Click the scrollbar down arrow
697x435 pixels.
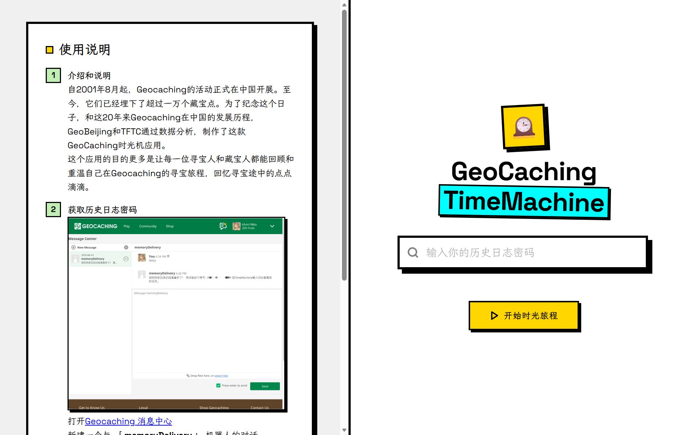344,430
